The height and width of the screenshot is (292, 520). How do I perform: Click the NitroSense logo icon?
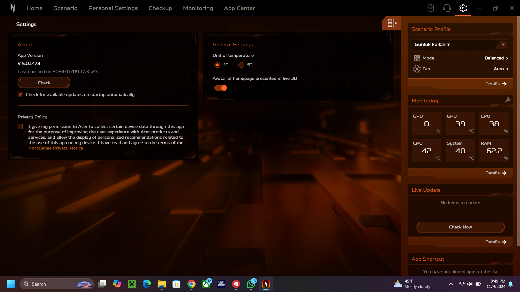pos(12,8)
